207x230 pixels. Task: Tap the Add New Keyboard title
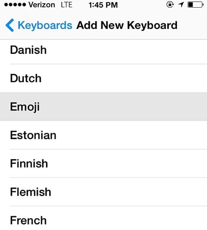(127, 25)
